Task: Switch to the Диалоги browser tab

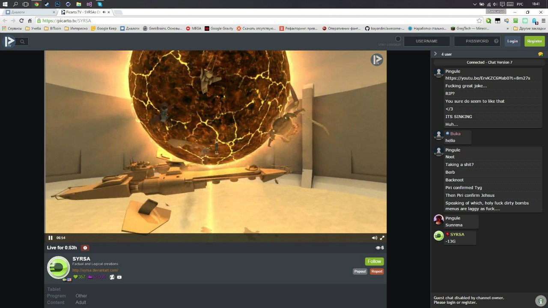Action: [29, 12]
